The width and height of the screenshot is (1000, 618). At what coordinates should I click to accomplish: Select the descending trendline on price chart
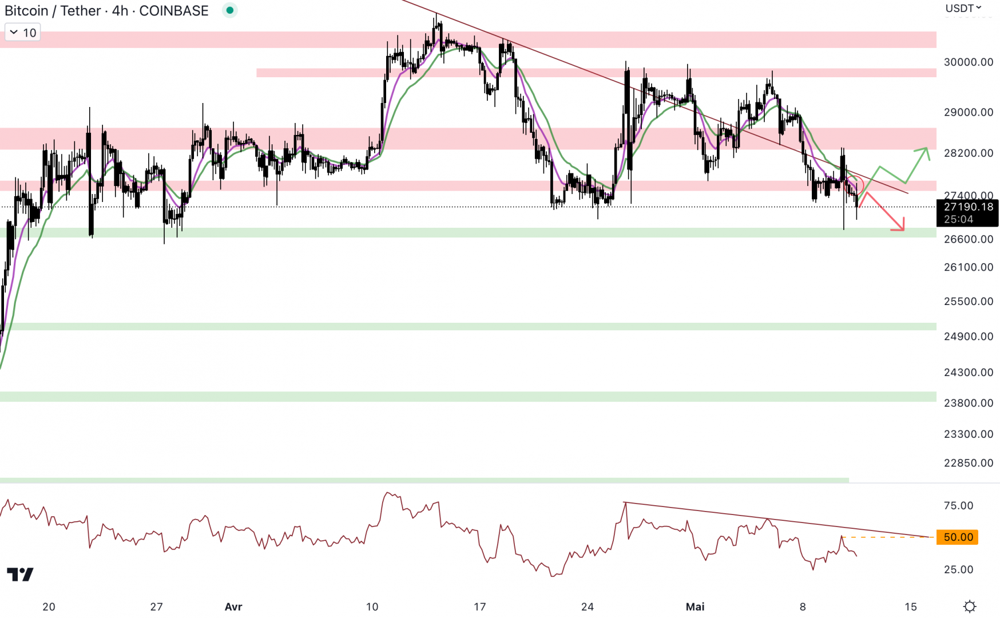[x=655, y=97]
